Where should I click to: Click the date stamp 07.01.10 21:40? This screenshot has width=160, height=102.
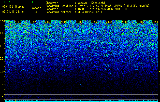coord(13,12)
